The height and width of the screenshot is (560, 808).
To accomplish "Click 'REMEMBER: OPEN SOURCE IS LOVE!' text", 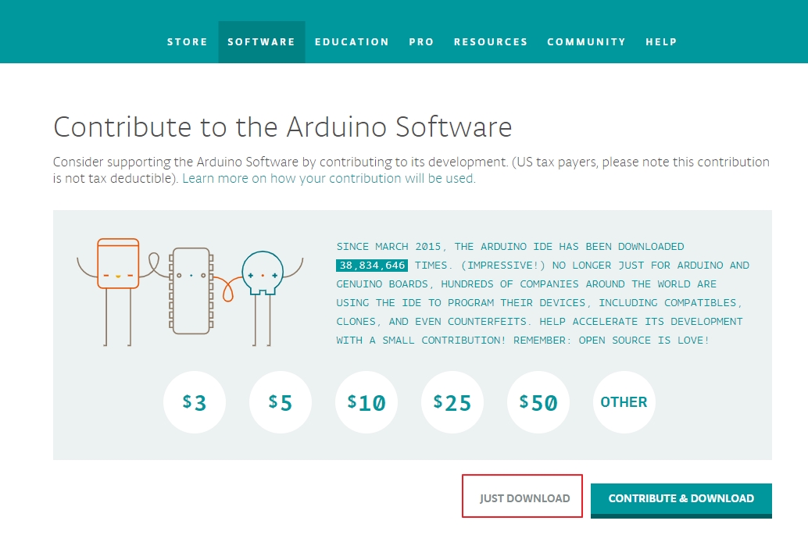I will [x=611, y=341].
